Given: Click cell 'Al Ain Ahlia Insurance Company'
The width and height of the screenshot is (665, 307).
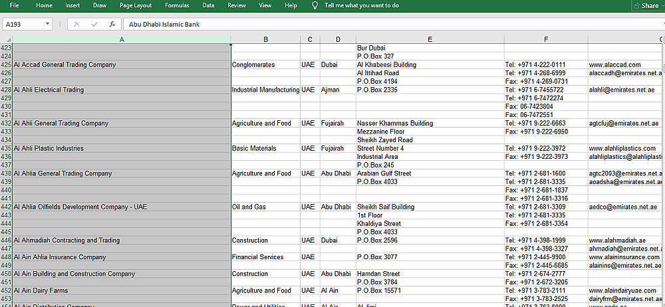Looking at the screenshot, I should (122, 257).
